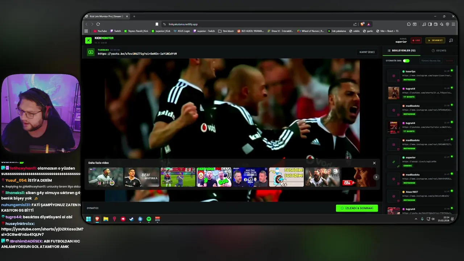Open the YAN YANA DRAFT suggested video thumbnail

point(214,177)
